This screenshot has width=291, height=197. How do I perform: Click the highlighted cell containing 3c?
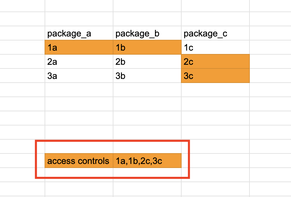pyautogui.click(x=215, y=76)
